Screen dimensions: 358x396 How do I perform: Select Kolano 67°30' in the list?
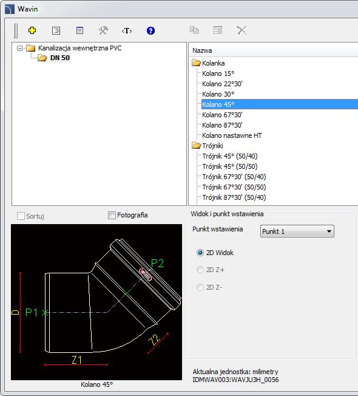[x=222, y=115]
